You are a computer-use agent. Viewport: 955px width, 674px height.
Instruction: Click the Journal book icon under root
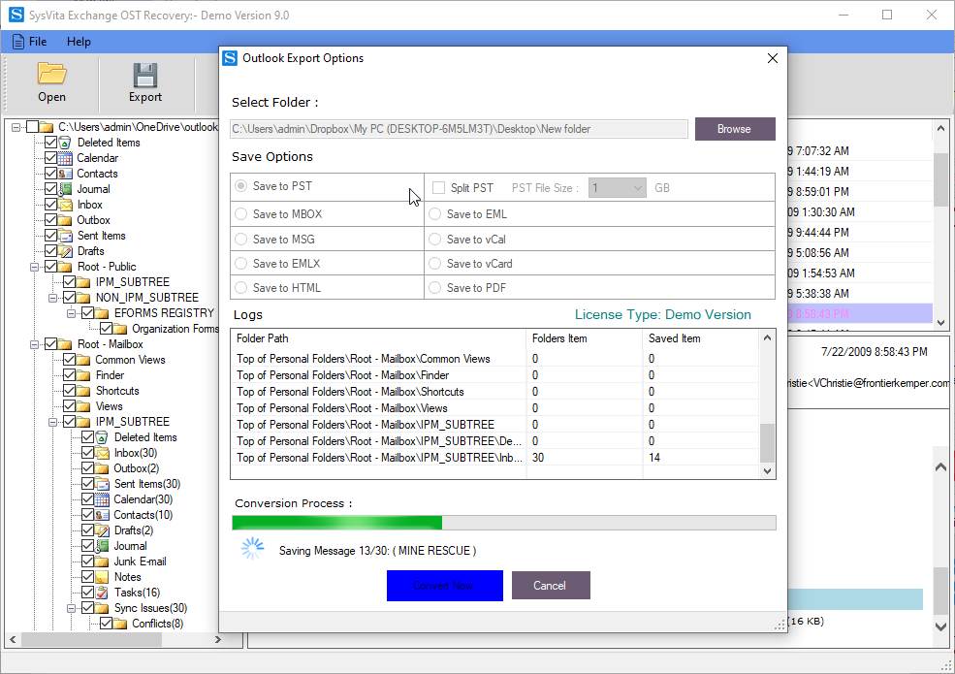tap(65, 189)
